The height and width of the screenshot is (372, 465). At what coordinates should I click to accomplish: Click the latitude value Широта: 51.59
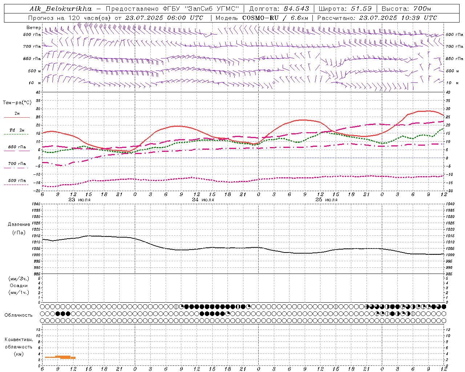345,9
